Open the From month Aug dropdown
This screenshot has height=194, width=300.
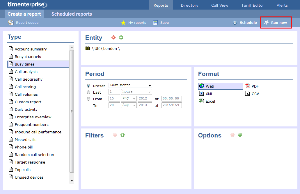tap(129, 99)
